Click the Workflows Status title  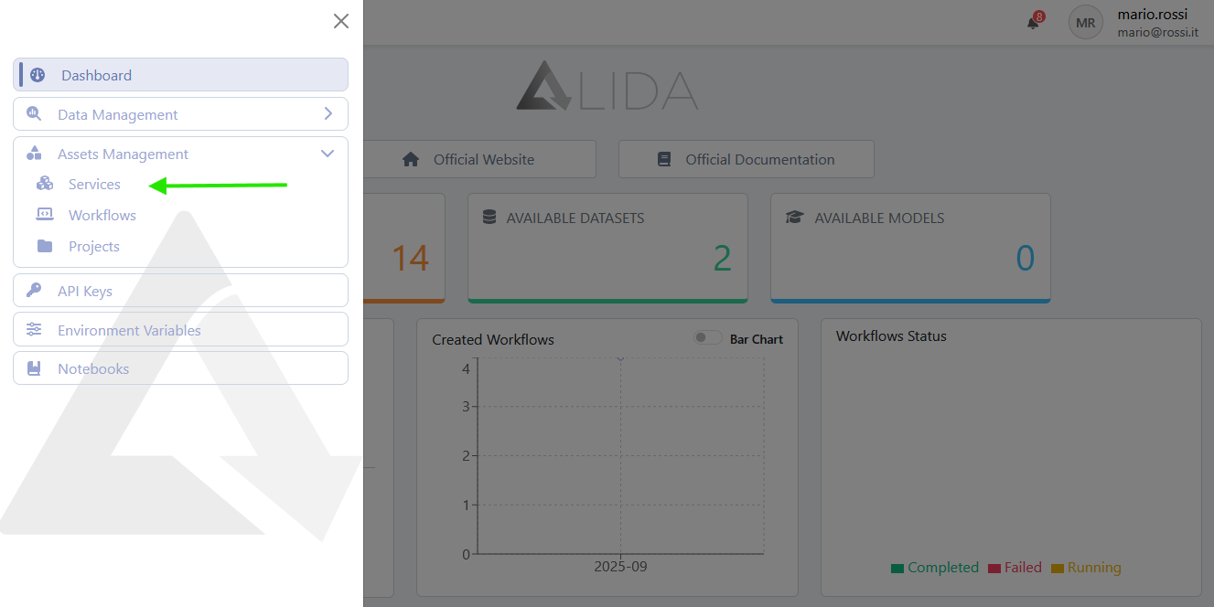pyautogui.click(x=891, y=335)
